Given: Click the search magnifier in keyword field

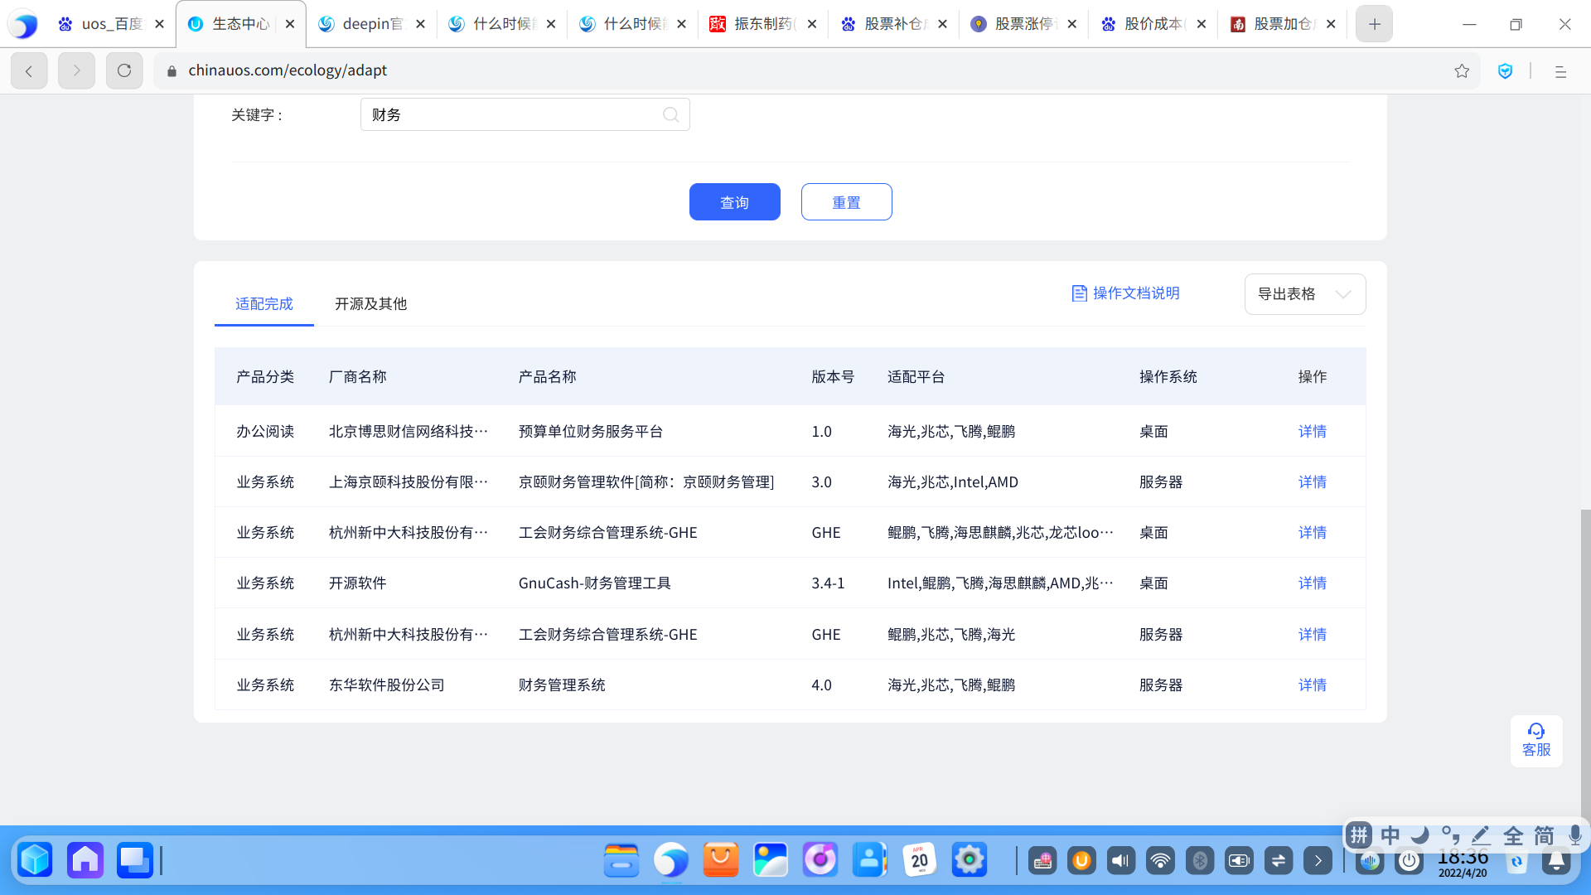Looking at the screenshot, I should click(x=670, y=115).
